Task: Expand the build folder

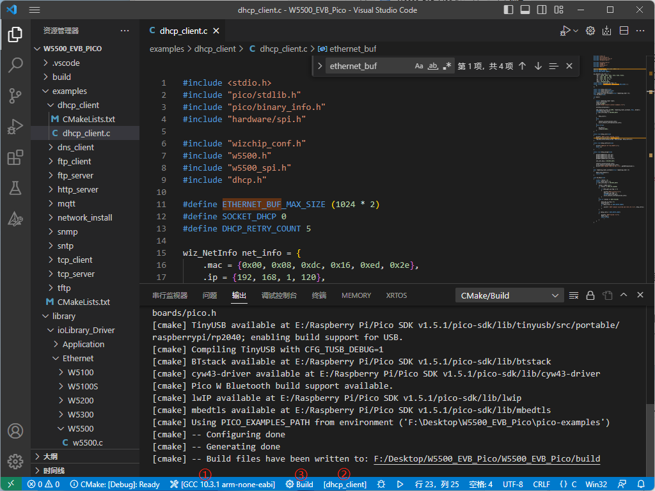Action: pyautogui.click(x=85, y=77)
